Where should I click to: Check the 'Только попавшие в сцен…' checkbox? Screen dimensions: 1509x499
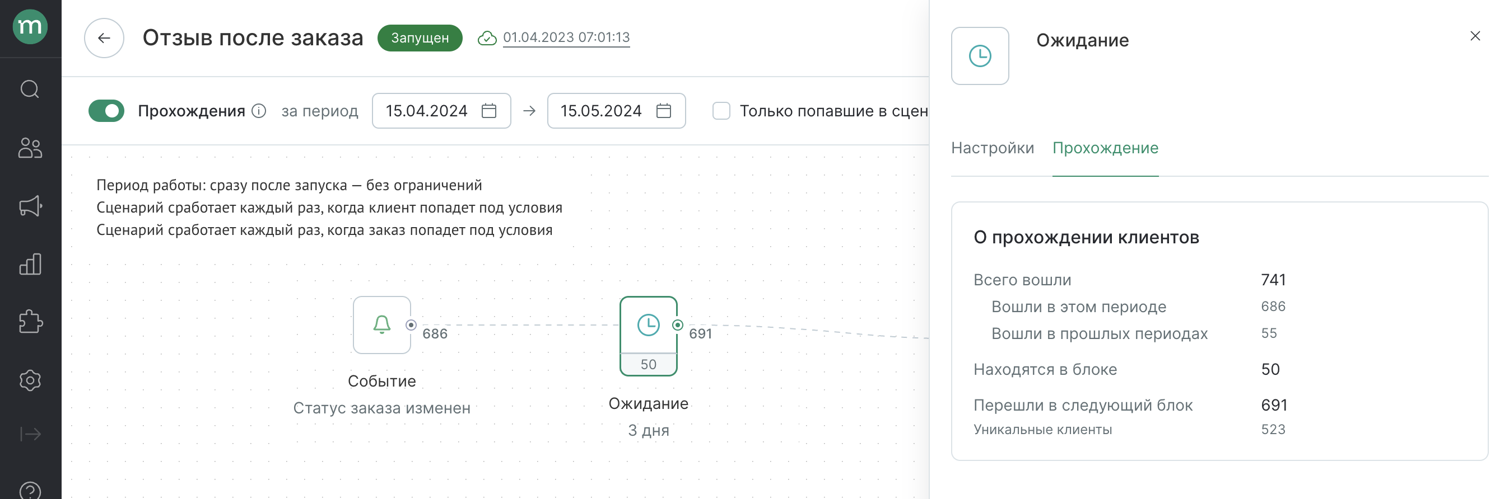720,111
